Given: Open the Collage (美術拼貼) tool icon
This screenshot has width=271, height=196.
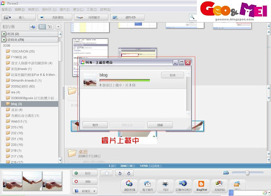Looking at the screenshot, I should [219, 184].
